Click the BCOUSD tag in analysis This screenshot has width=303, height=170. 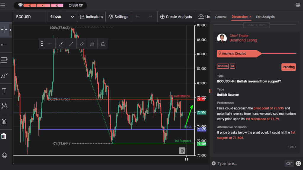coord(223,66)
